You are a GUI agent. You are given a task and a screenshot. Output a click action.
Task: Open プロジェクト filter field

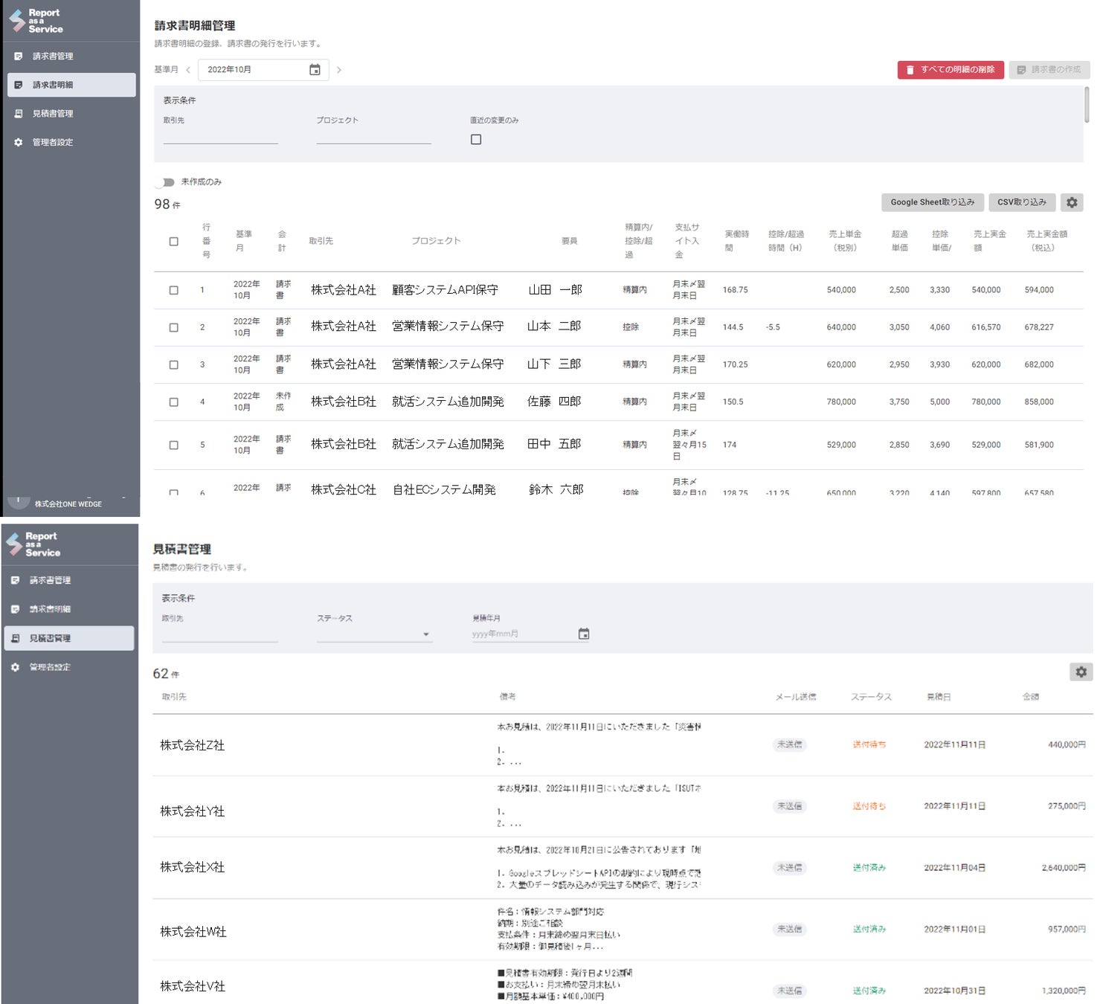click(373, 136)
